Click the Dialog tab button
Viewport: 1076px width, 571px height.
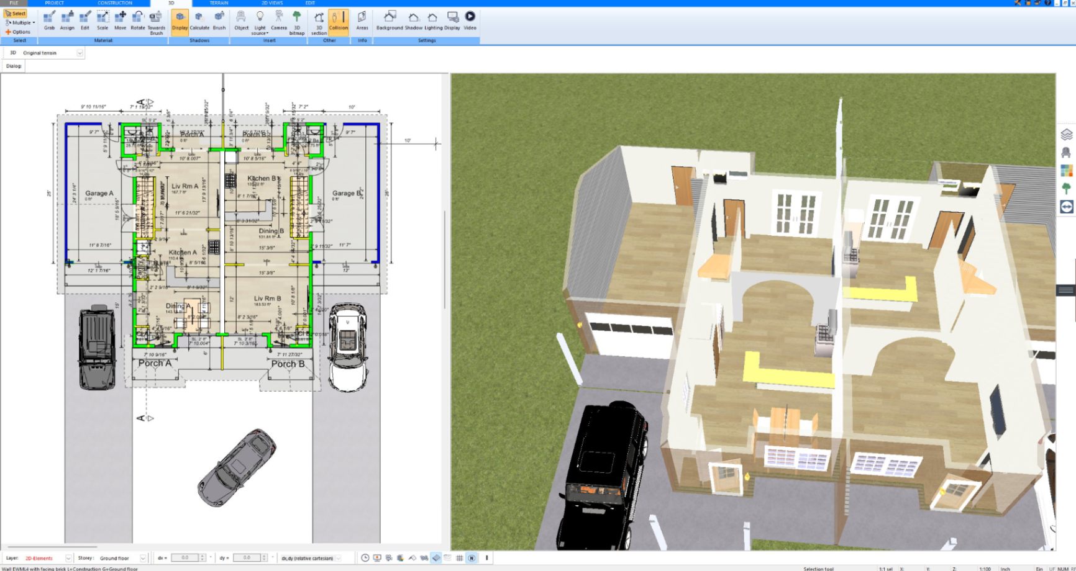point(14,66)
